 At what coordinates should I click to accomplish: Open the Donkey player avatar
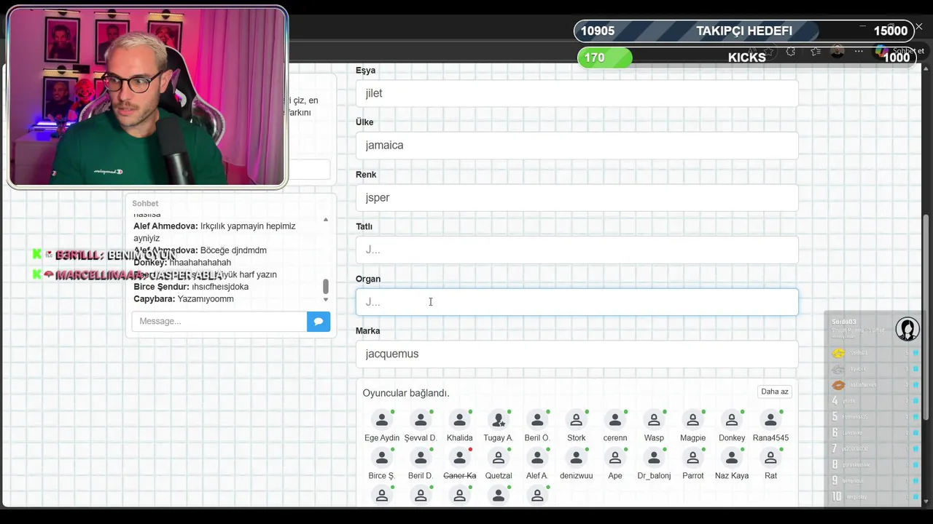point(732,419)
